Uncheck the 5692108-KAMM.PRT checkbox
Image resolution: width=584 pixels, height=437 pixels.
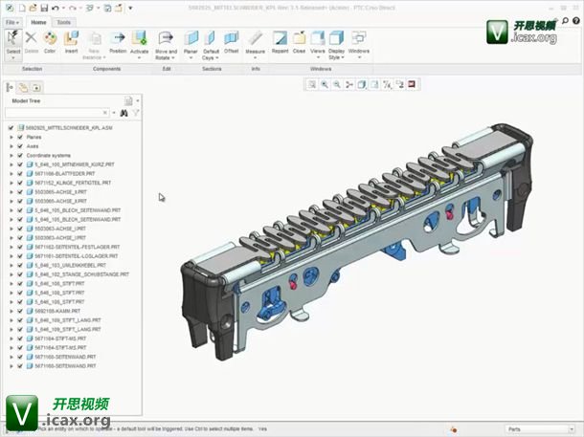point(20,311)
